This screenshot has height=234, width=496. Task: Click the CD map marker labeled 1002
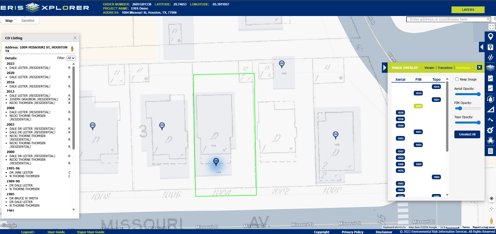pyautogui.click(x=282, y=64)
